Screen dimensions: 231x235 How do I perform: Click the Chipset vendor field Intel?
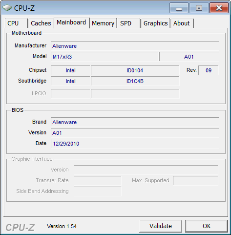tap(70, 70)
